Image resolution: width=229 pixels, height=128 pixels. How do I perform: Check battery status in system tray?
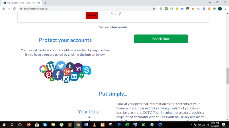click(199, 125)
